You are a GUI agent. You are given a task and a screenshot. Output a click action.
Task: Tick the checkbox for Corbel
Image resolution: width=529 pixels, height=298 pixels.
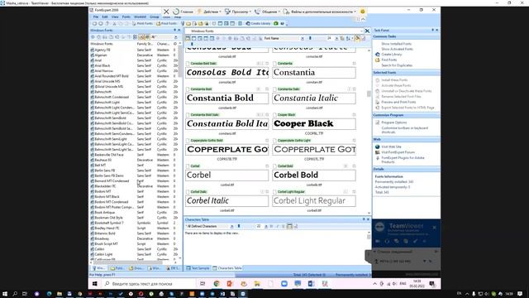point(188,166)
